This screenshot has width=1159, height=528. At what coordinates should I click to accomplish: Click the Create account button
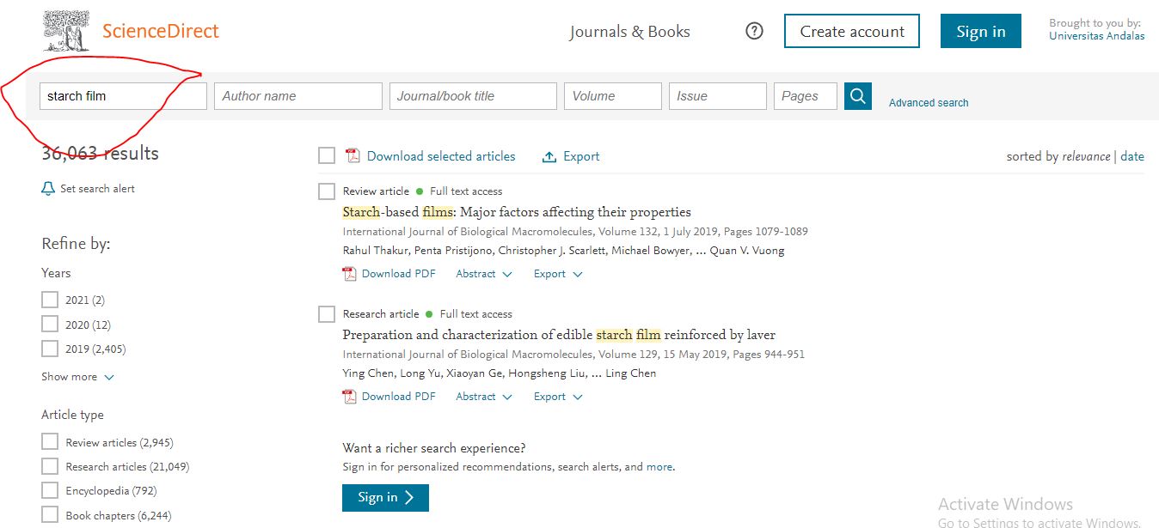pos(852,31)
